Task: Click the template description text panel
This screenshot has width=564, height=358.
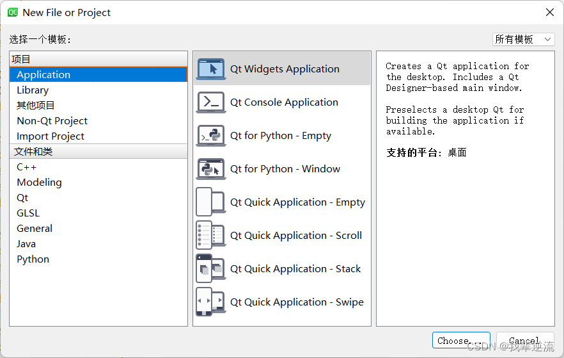Action: click(x=466, y=188)
